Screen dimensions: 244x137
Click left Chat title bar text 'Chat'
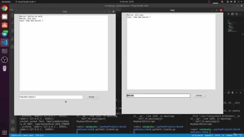point(65,12)
